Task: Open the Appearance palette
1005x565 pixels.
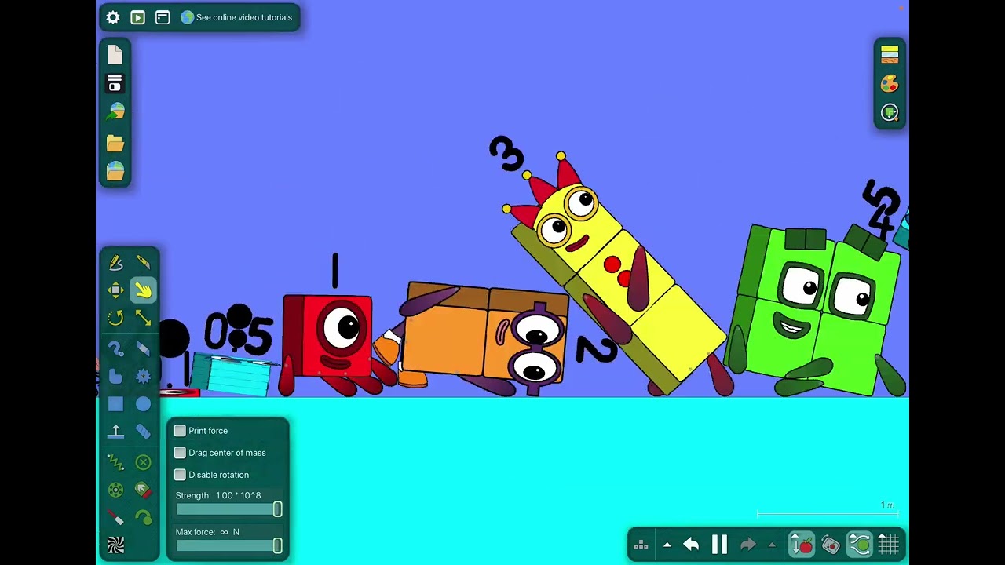Action: 890,83
